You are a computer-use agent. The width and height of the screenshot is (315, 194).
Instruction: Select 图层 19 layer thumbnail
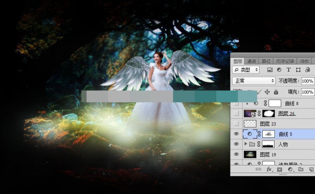click(250, 154)
